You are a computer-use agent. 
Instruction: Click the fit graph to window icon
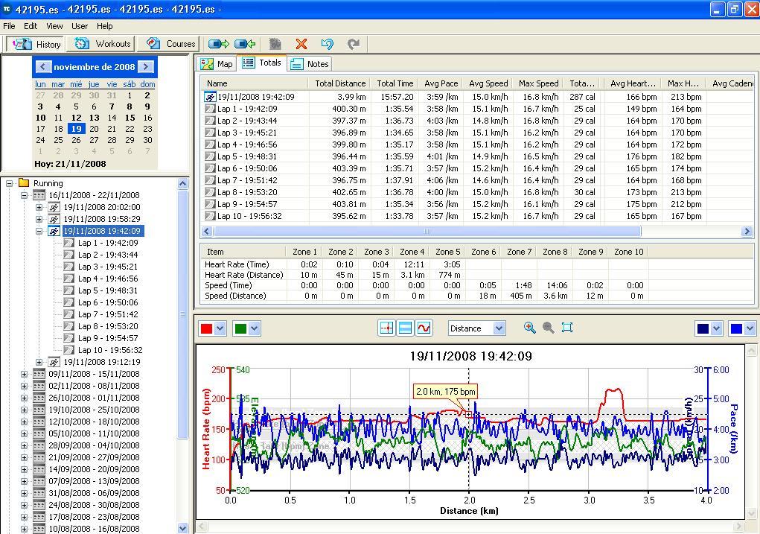pos(567,328)
